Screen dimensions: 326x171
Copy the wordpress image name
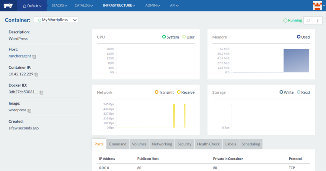point(30,111)
